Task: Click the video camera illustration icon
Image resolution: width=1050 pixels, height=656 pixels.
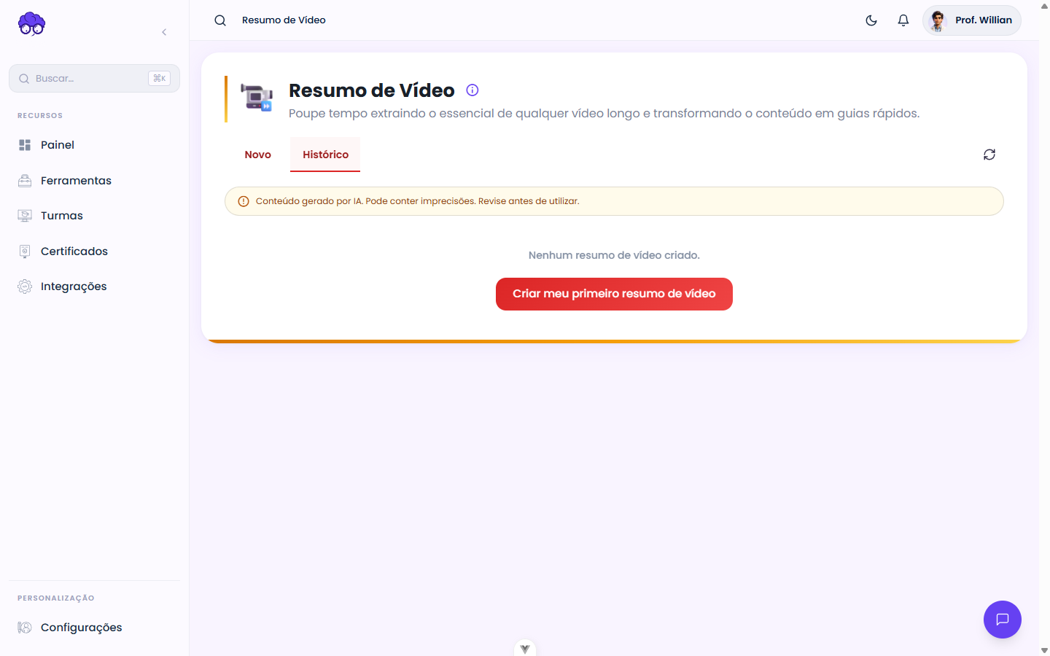Action: pyautogui.click(x=257, y=97)
